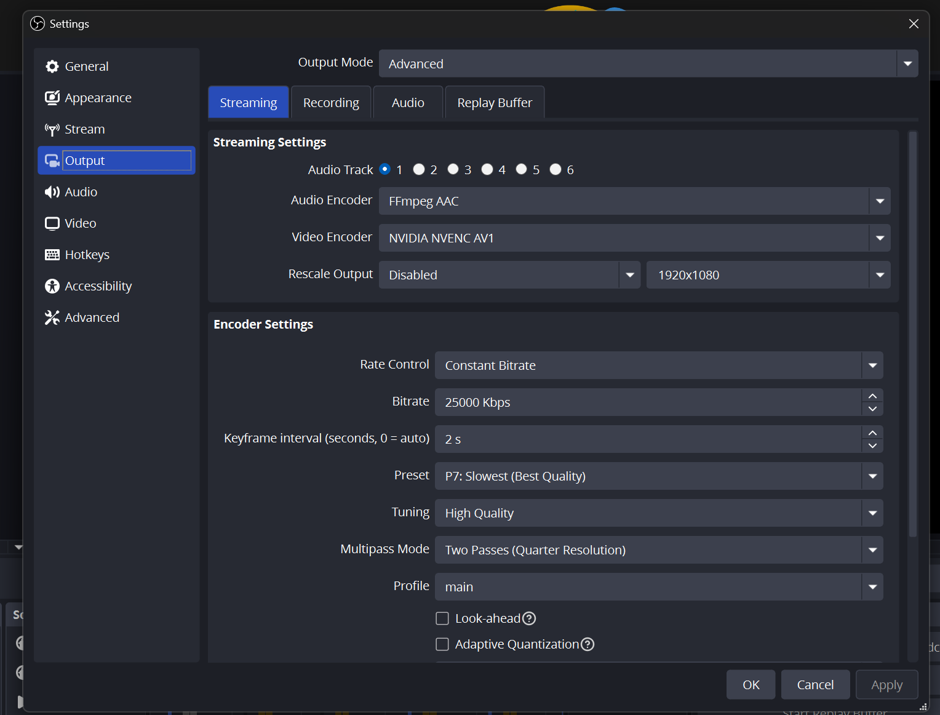Click the OK button
Screen dimensions: 940x715
[751, 685]
